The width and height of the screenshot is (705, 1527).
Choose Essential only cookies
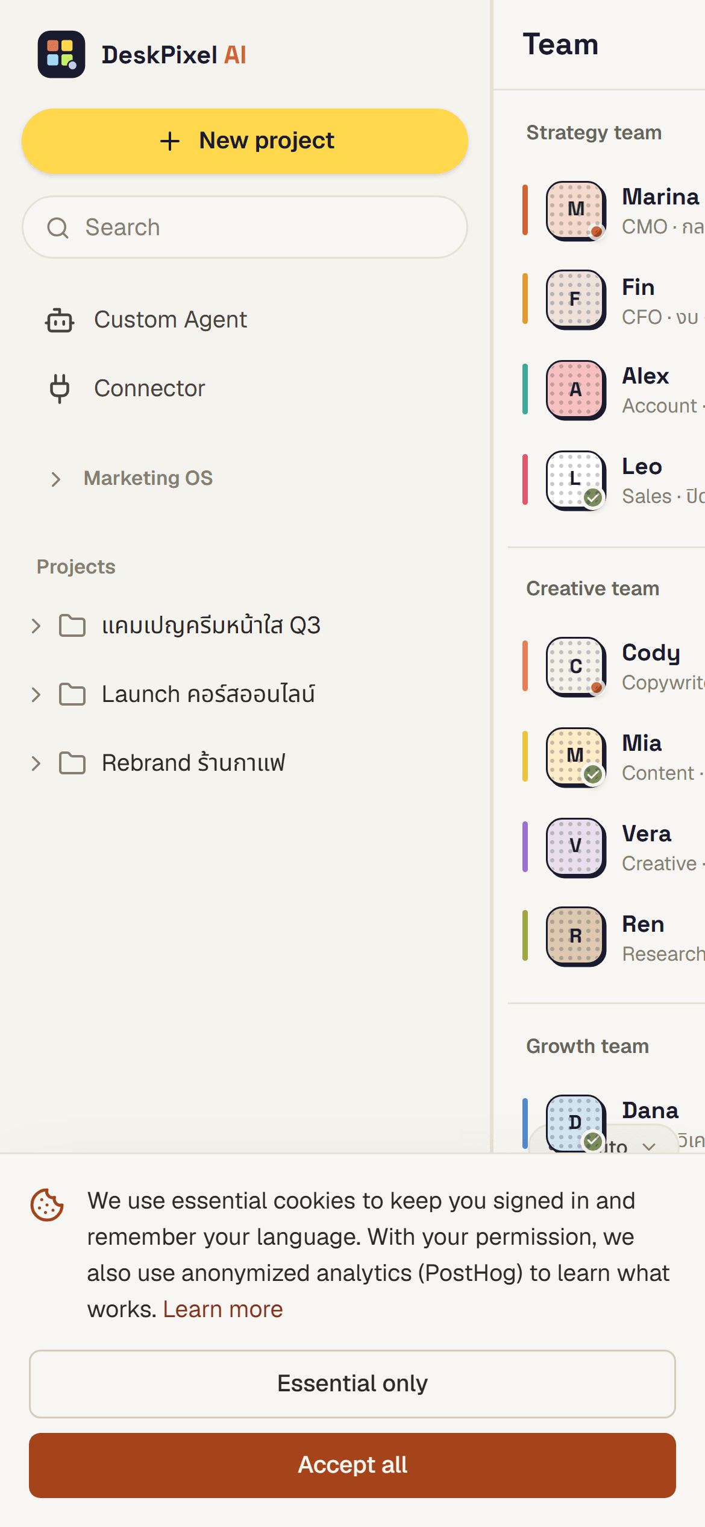click(352, 1383)
